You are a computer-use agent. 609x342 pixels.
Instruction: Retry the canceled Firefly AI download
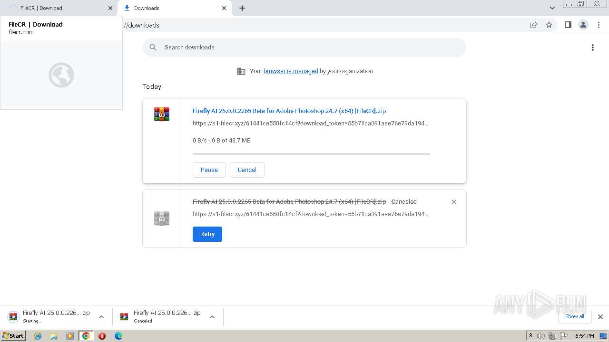207,234
